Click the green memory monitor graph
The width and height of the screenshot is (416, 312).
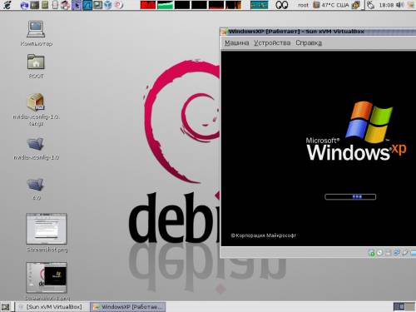point(165,5)
